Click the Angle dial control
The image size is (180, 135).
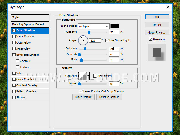click(83, 40)
